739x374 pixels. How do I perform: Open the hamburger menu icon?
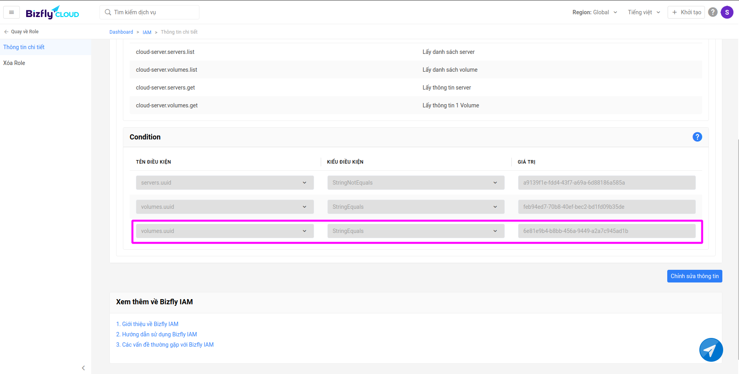(11, 12)
